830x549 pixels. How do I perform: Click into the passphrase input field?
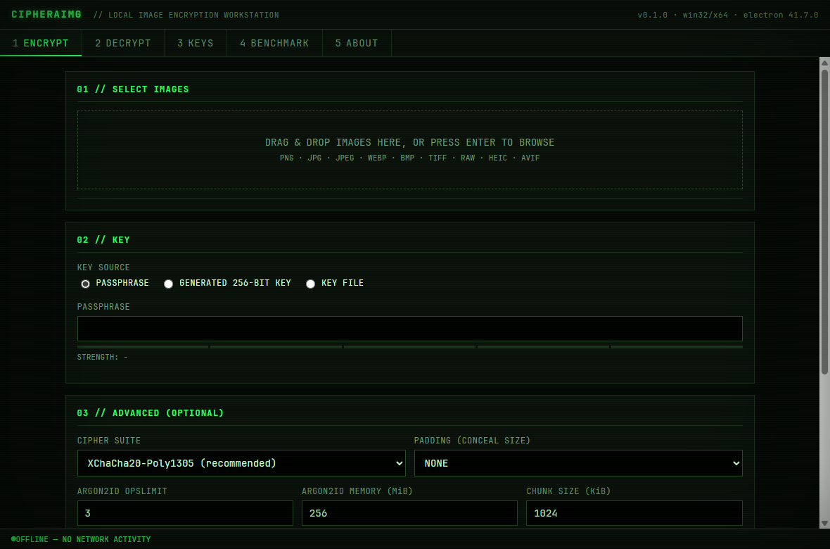[409, 329]
